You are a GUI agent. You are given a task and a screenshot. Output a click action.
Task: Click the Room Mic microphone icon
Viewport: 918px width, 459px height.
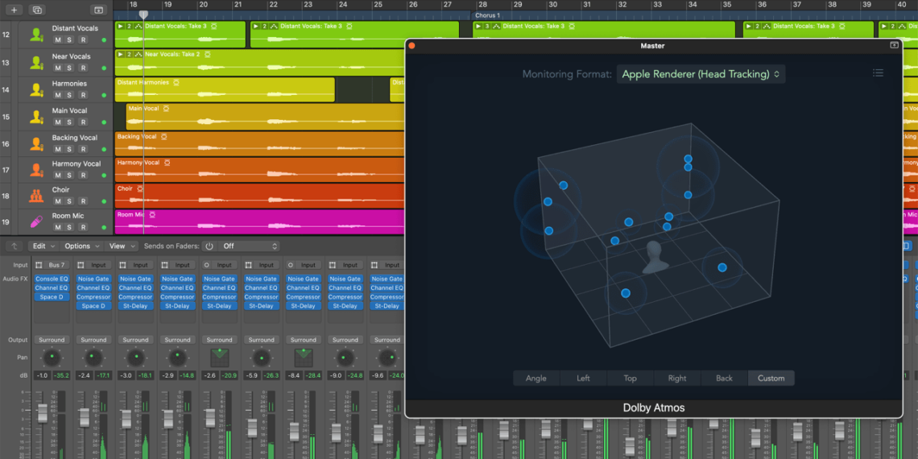coord(37,222)
